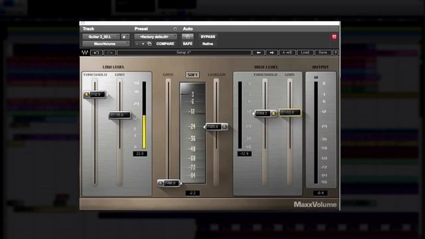
Task: Open the plug-in automation enable icon
Action: tap(187, 37)
